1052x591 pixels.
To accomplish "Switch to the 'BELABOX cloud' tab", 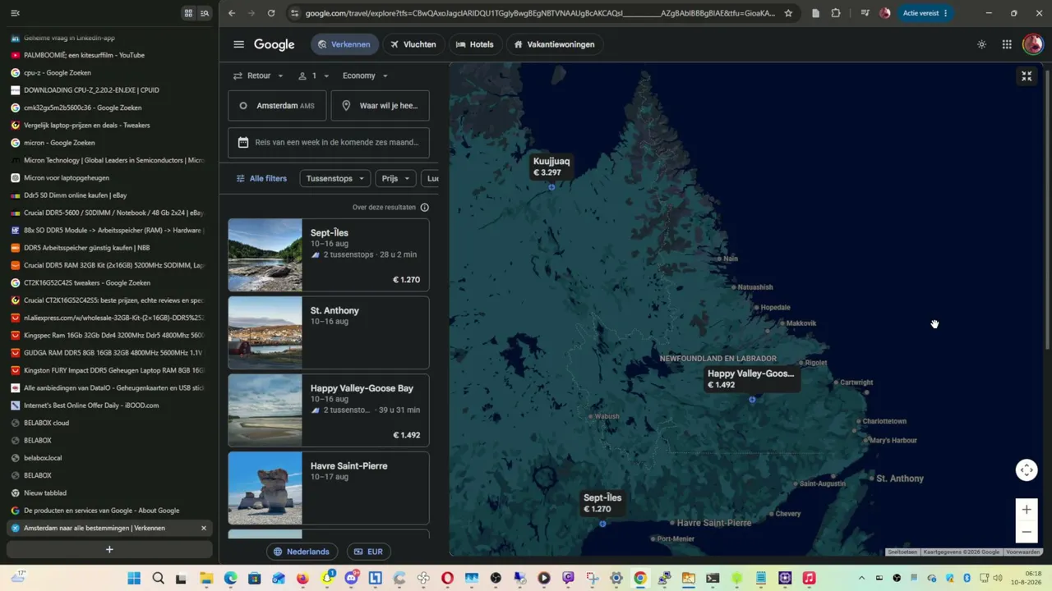I will click(109, 423).
